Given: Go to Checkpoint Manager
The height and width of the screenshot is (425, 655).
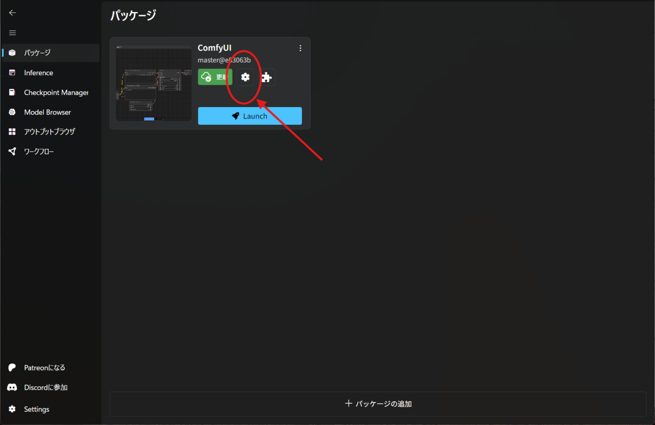Looking at the screenshot, I should click(51, 92).
